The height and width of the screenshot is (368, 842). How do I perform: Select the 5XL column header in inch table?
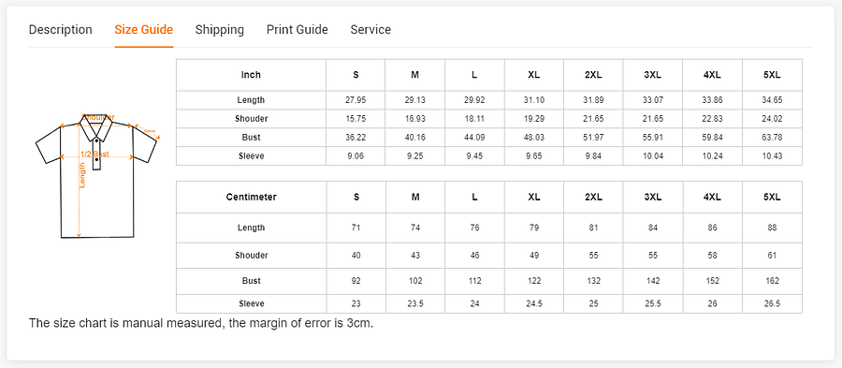point(772,75)
